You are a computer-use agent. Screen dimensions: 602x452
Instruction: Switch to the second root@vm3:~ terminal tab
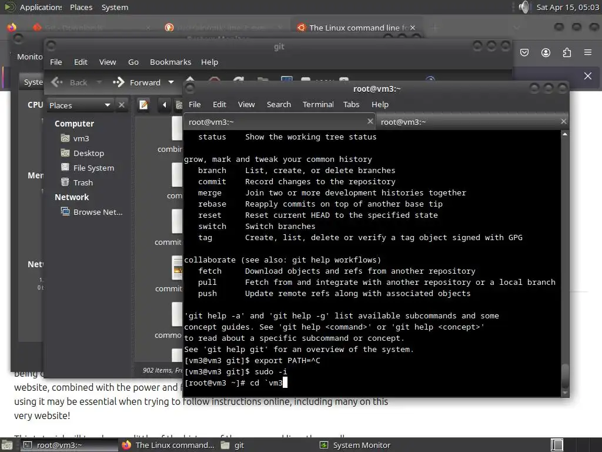tap(472, 122)
